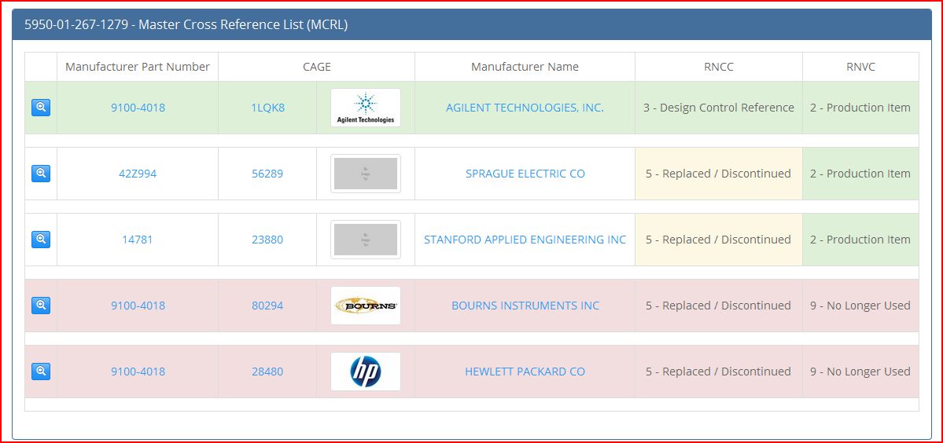Screen dimensions: 943x443
Task: Open SPRAGUE ELECTRIC CO manufacturer link
Action: point(525,174)
